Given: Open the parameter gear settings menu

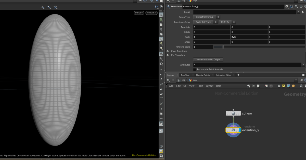Looking at the screenshot, I should [287, 7].
